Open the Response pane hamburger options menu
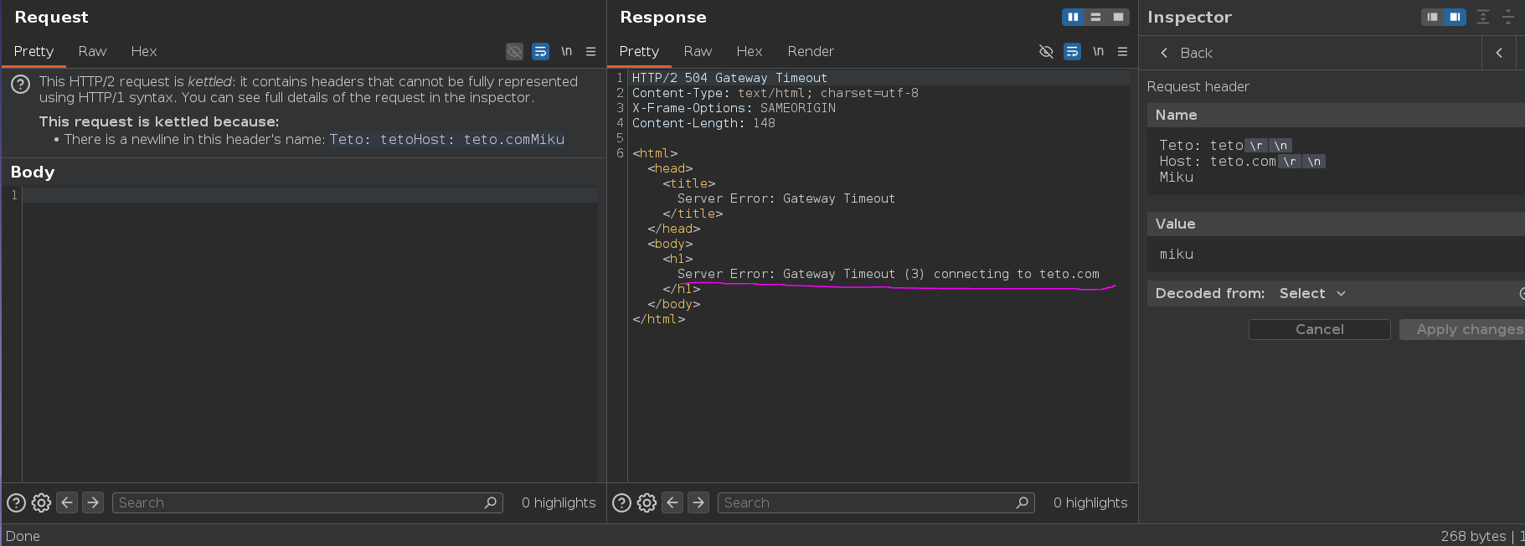The width and height of the screenshot is (1525, 546). pos(1122,52)
